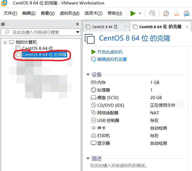Click the 显示器 display monitor icon

click(94, 143)
